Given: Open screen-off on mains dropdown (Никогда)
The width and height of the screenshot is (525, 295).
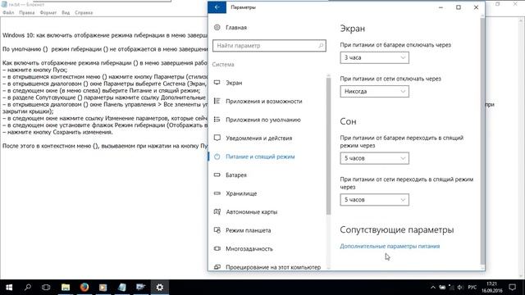Looking at the screenshot, I should [x=374, y=91].
